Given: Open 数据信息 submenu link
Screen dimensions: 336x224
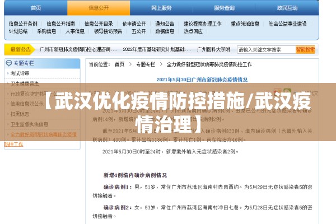Looking at the screenshot, I should click(x=165, y=31).
